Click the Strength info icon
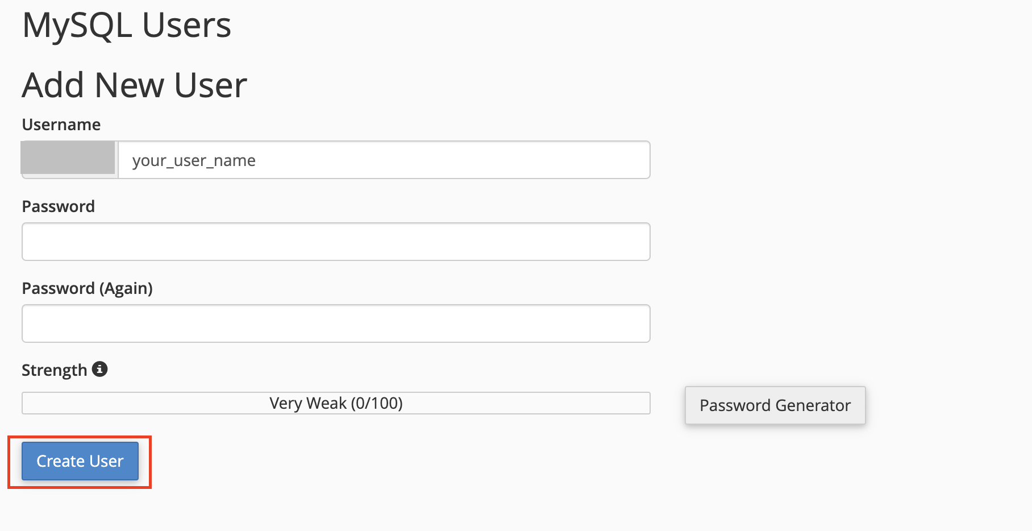Screen dimensions: 1032x531 pos(100,370)
